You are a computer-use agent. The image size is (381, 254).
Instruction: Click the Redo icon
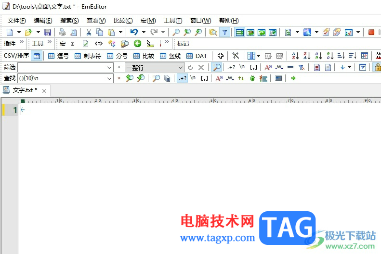click(x=154, y=32)
